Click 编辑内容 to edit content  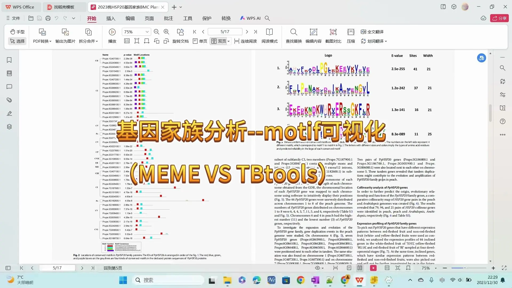pos(314,36)
